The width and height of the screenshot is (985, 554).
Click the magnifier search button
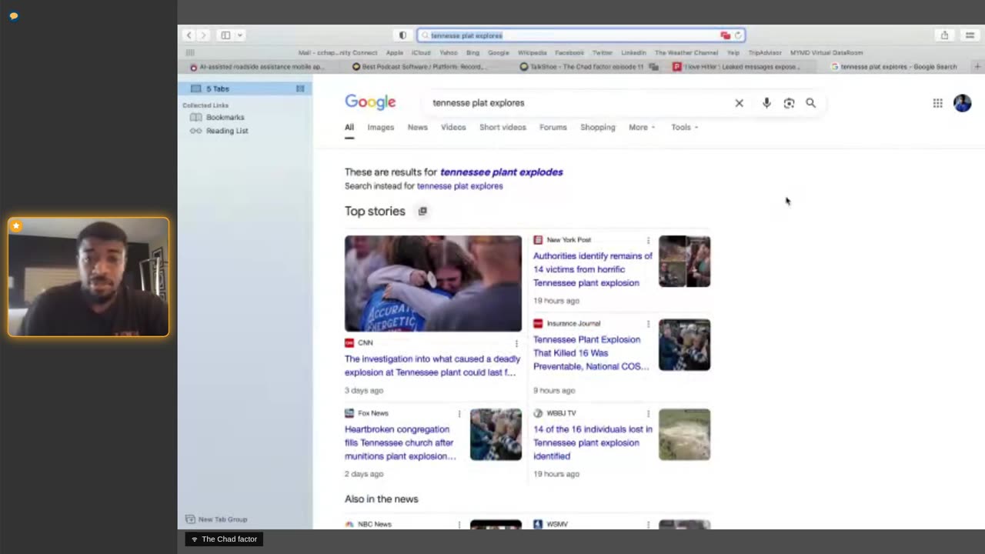[x=810, y=103]
